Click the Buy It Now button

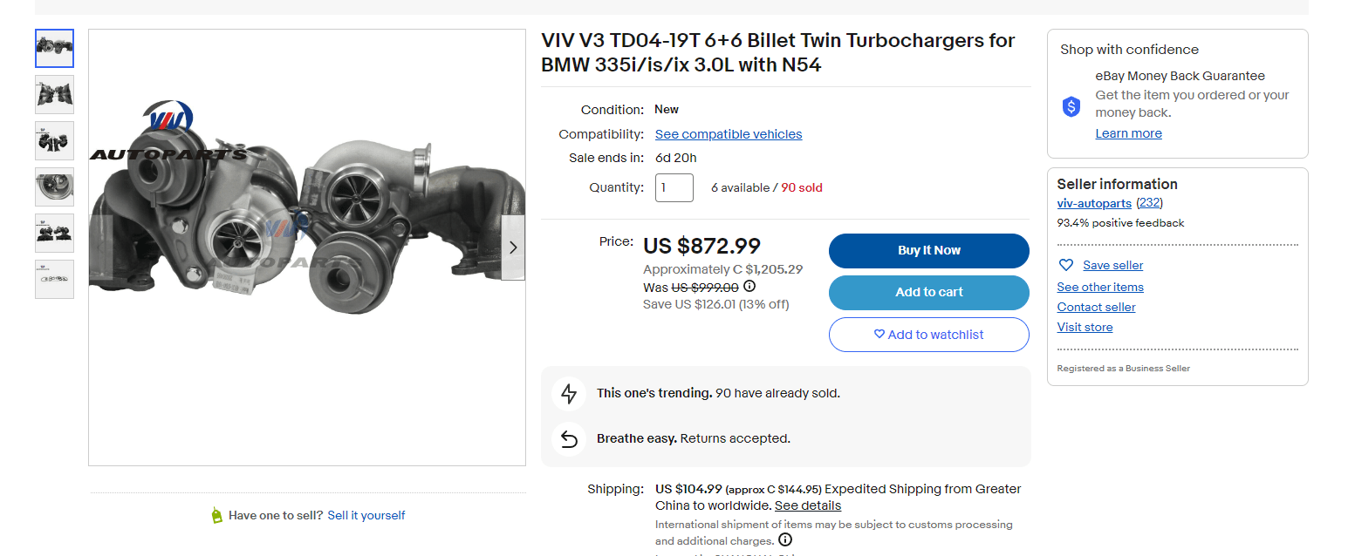[928, 250]
